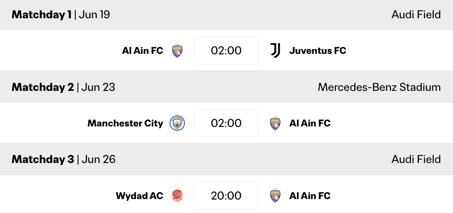Click the Juventus FC logo
453x213 pixels.
coord(275,50)
